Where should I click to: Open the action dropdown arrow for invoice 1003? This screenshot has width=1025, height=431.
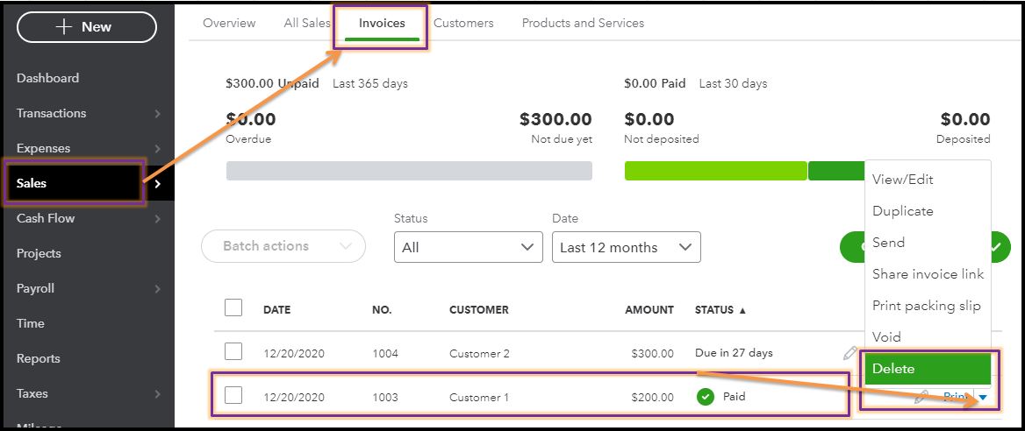click(x=983, y=398)
